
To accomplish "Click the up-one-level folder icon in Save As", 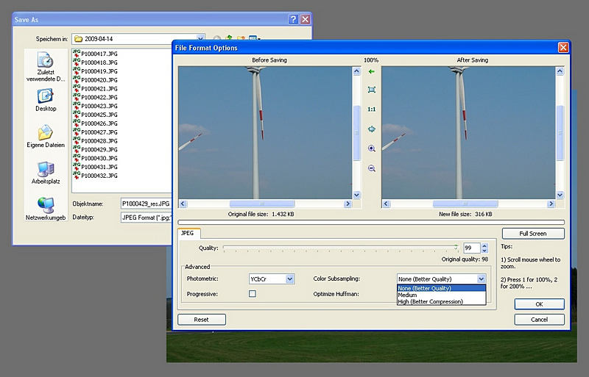I will [x=229, y=38].
